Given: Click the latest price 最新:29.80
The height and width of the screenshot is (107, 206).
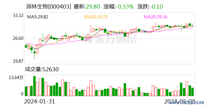Looking at the screenshot, I should [87, 7].
